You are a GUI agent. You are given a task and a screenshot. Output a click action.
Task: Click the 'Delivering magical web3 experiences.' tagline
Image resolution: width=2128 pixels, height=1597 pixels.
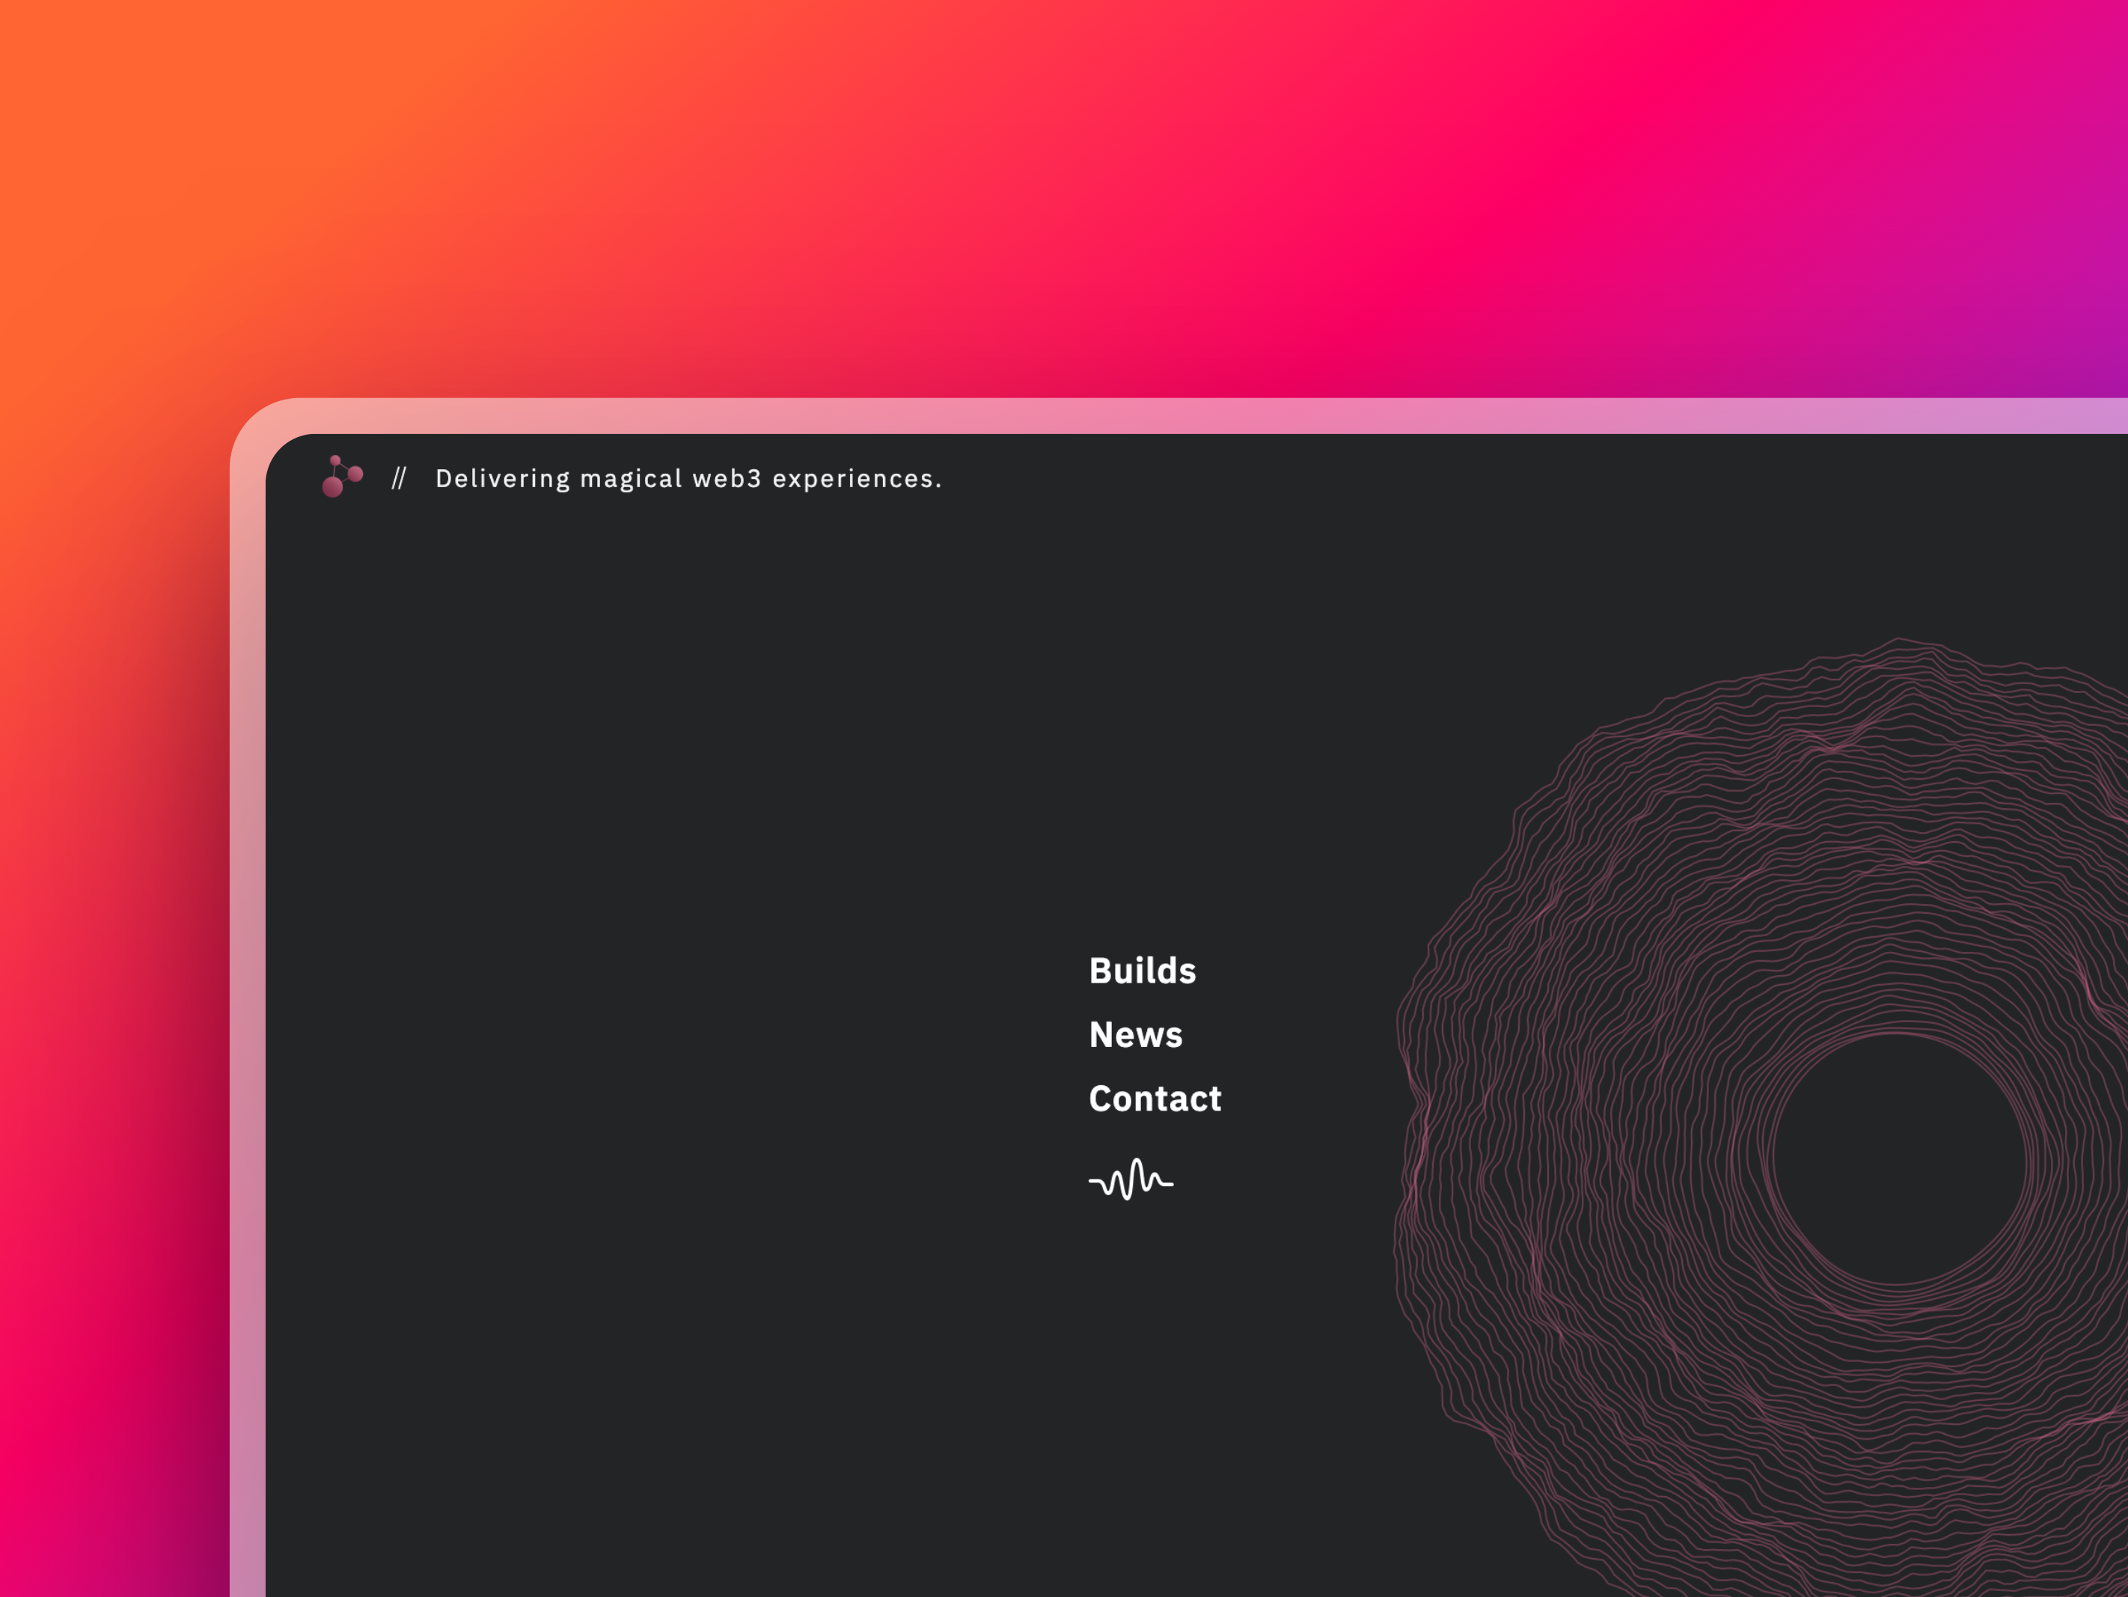coord(688,479)
